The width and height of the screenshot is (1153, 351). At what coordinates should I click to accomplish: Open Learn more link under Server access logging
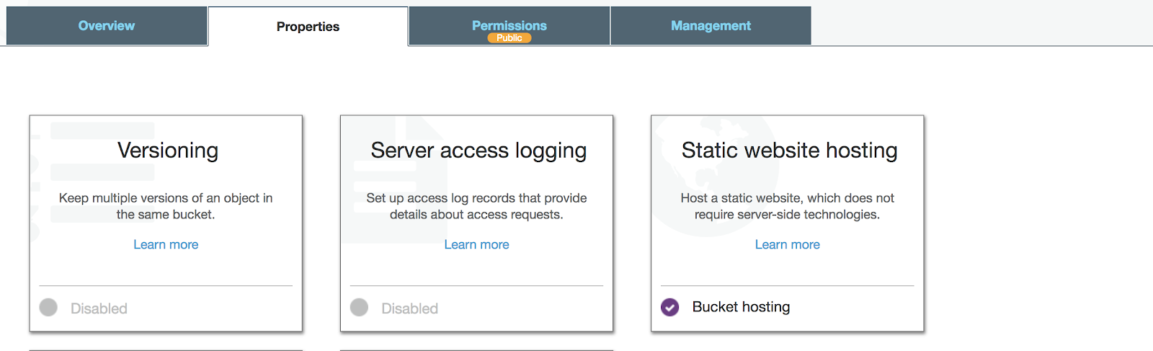(476, 244)
